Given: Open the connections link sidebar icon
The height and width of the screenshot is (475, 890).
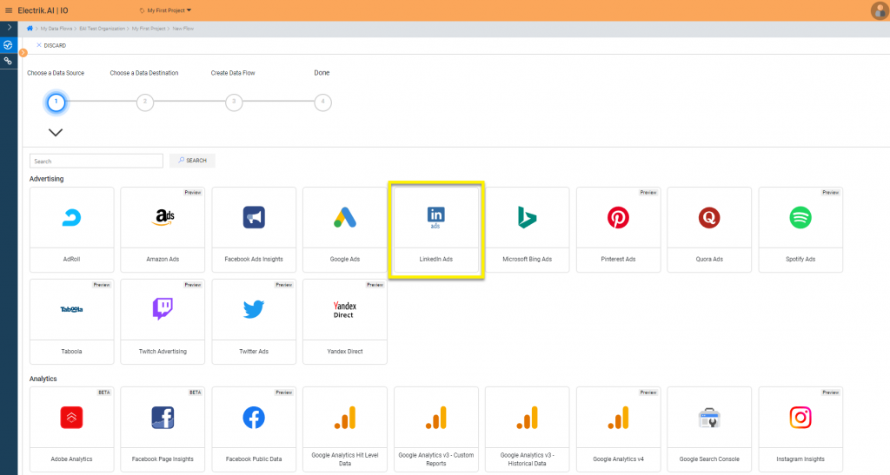Looking at the screenshot, I should pos(8,61).
